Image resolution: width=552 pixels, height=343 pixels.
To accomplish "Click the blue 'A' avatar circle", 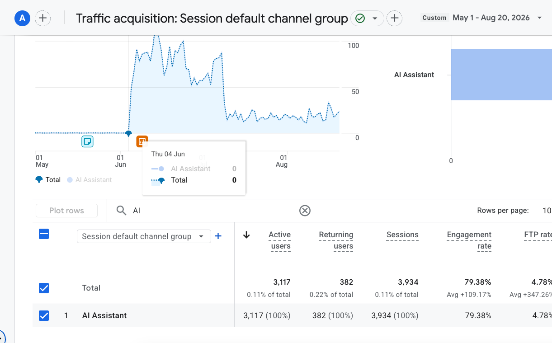I will tap(22, 18).
